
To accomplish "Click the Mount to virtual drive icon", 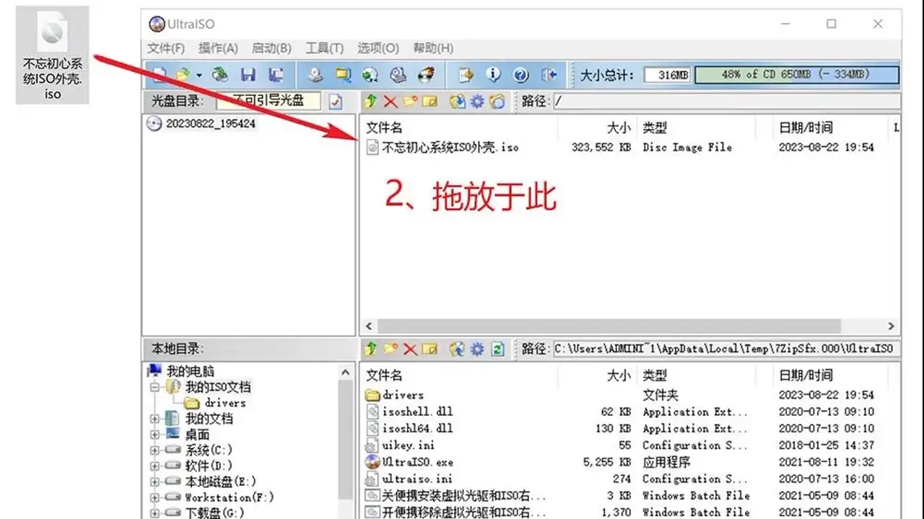I will [398, 74].
